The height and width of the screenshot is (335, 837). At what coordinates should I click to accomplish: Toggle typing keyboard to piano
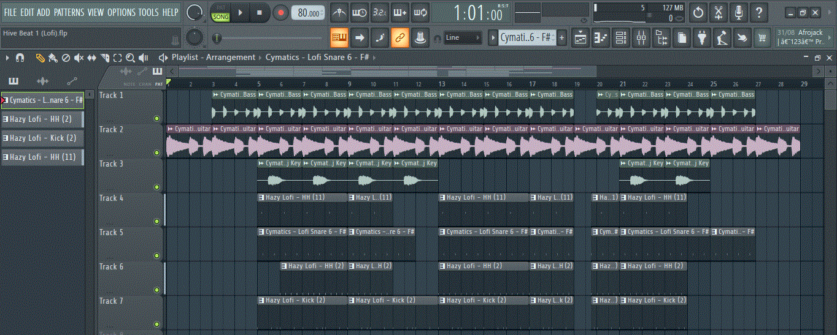pos(339,37)
